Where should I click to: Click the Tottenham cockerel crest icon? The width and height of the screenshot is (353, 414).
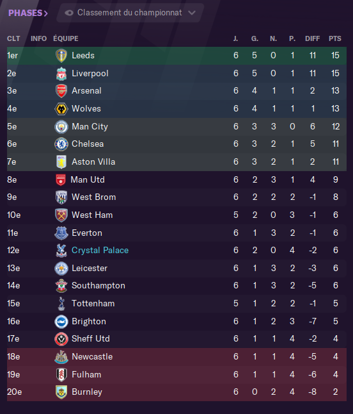[61, 304]
